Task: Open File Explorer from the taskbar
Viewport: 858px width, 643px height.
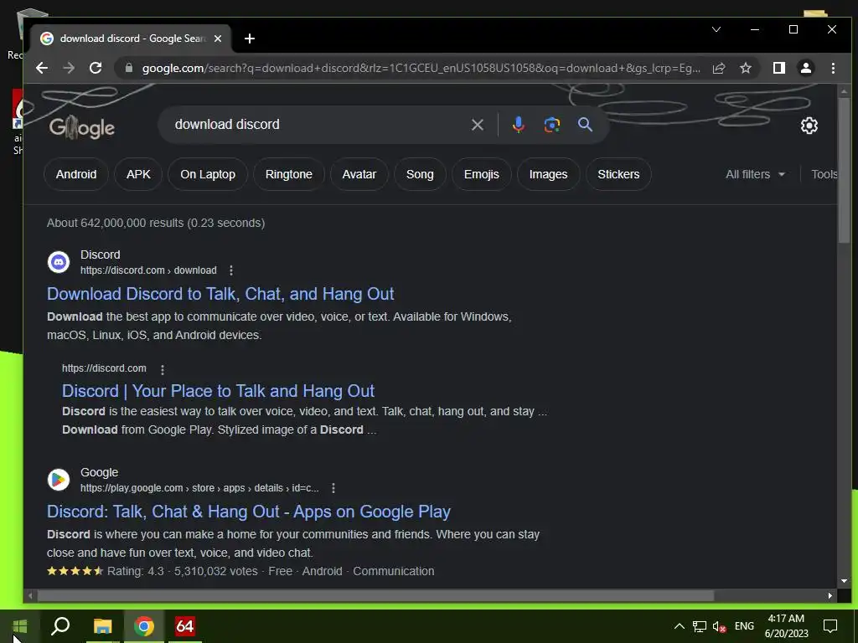Action: (x=102, y=626)
